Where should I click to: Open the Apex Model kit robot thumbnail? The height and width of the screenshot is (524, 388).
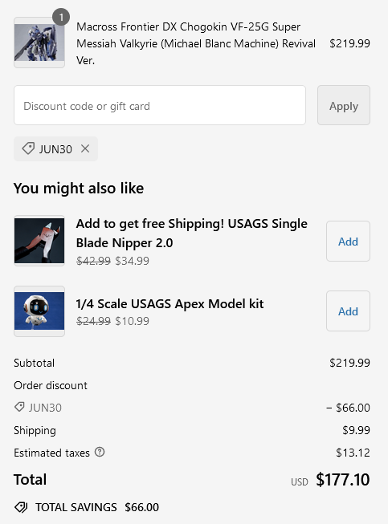point(39,311)
